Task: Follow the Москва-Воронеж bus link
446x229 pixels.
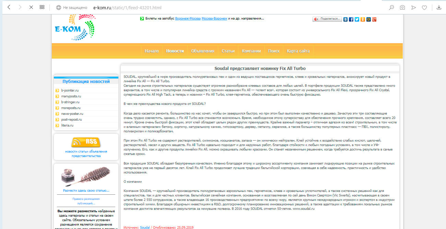Action: tap(214, 19)
